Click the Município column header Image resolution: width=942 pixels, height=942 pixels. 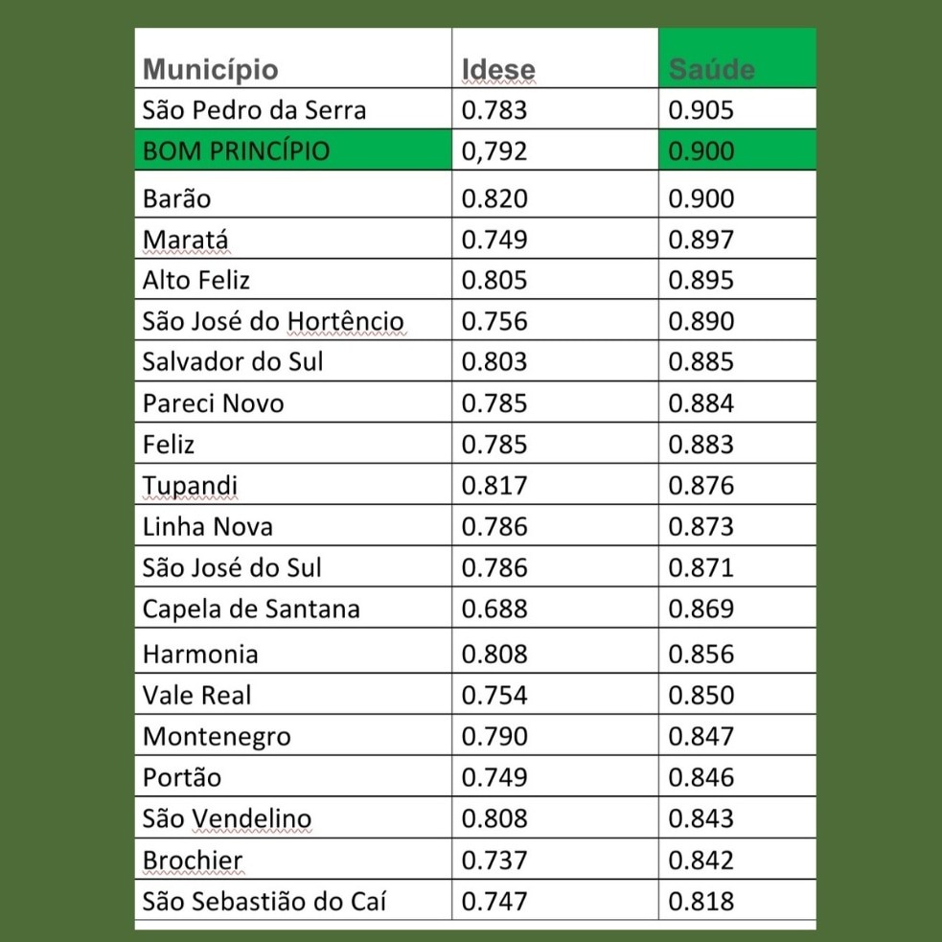211,70
